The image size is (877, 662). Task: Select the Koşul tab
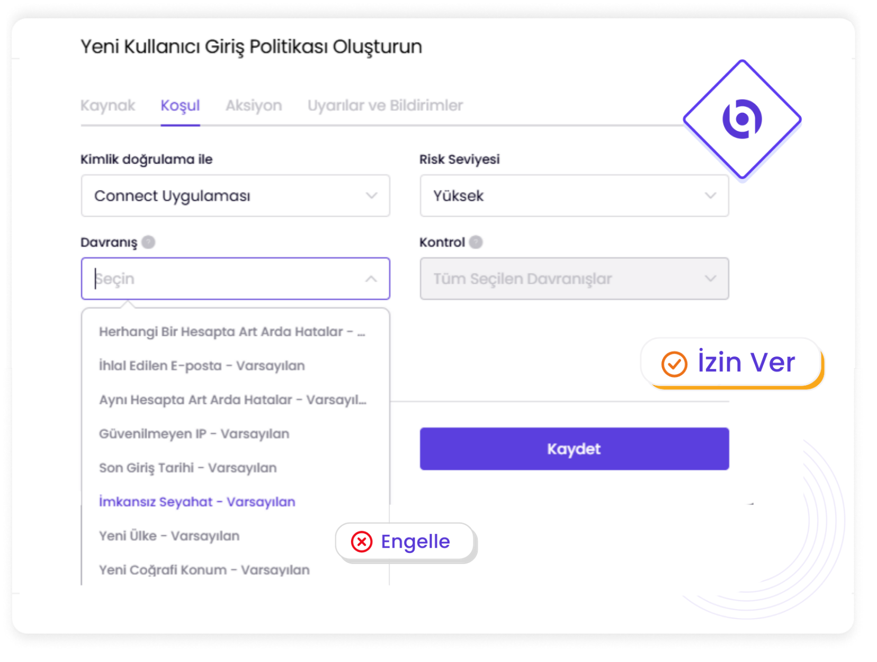[180, 105]
